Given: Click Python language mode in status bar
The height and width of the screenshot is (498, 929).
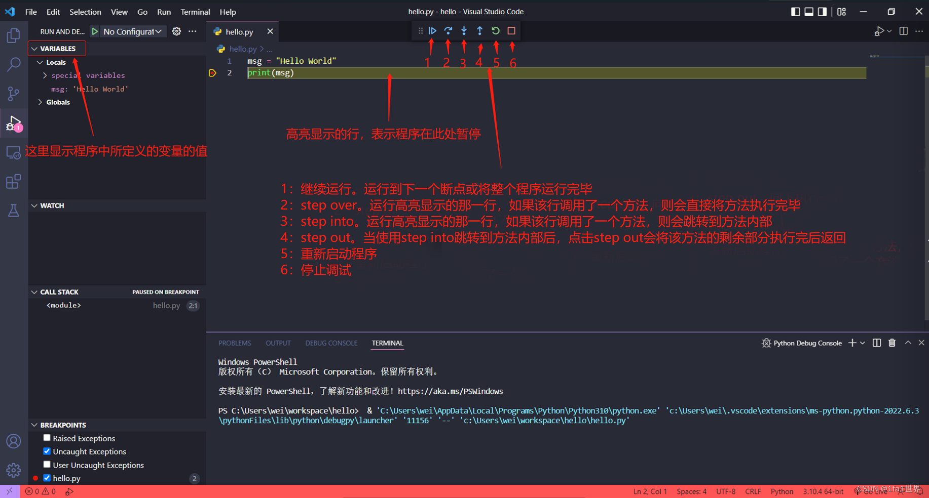Looking at the screenshot, I should click(782, 491).
